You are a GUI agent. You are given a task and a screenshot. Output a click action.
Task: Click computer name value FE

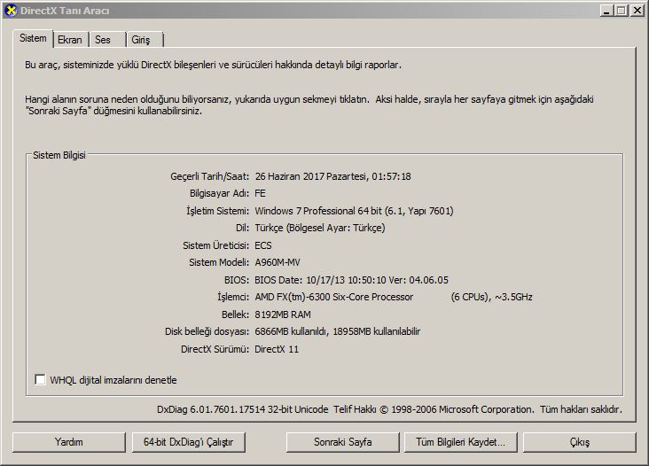(261, 193)
